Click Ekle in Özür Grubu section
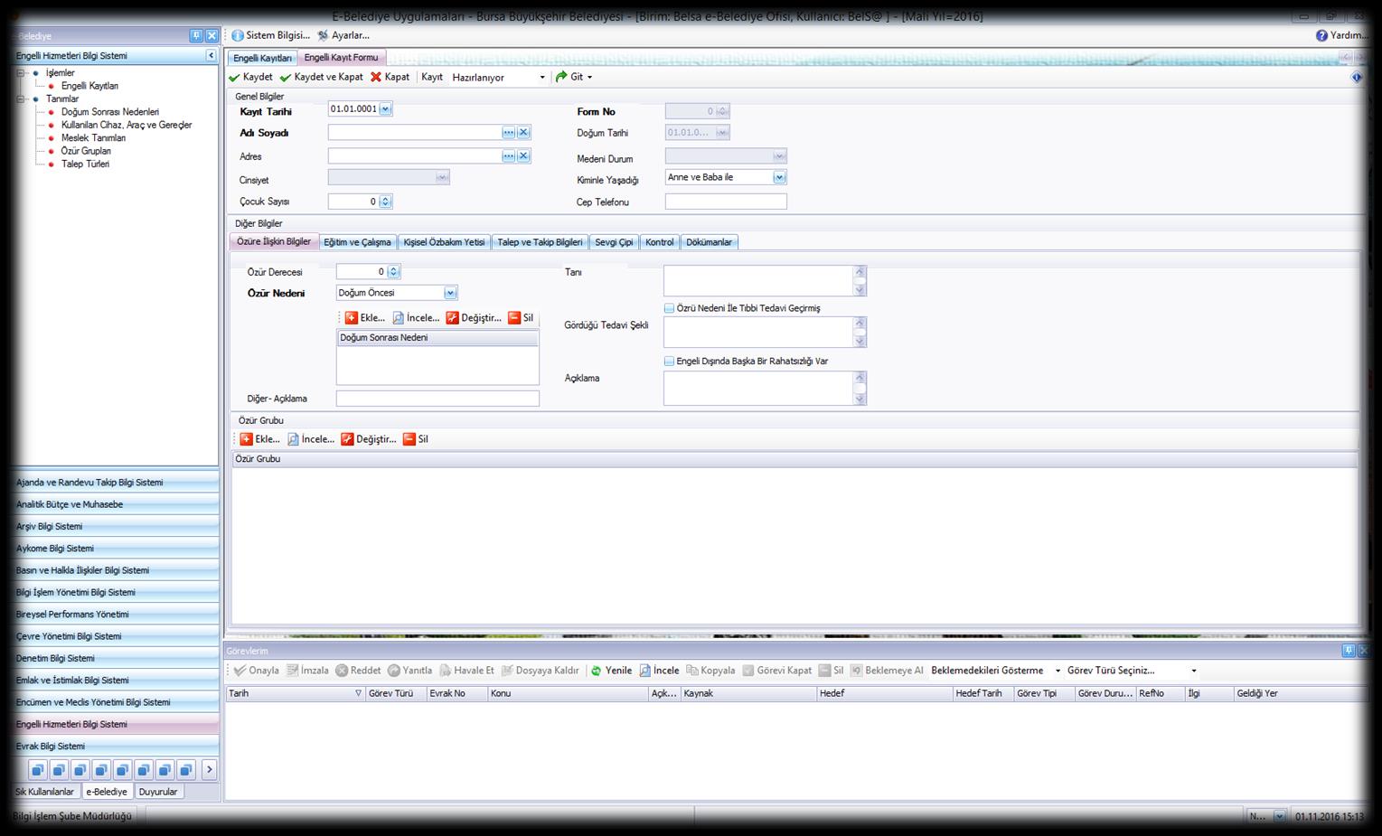 [260, 439]
